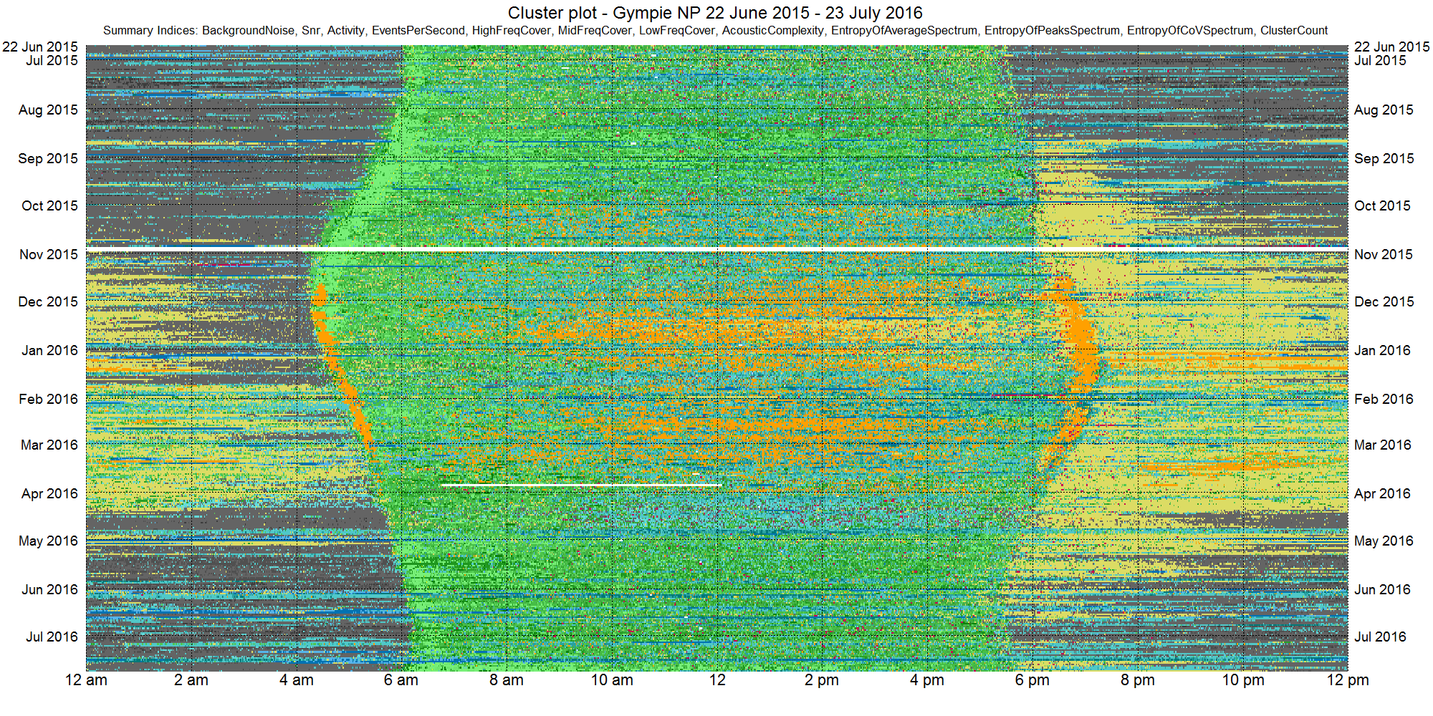Viewport: 1433px width, 716px height.
Task: Click 'Apr 2016' on the right axis
Action: 1382,493
